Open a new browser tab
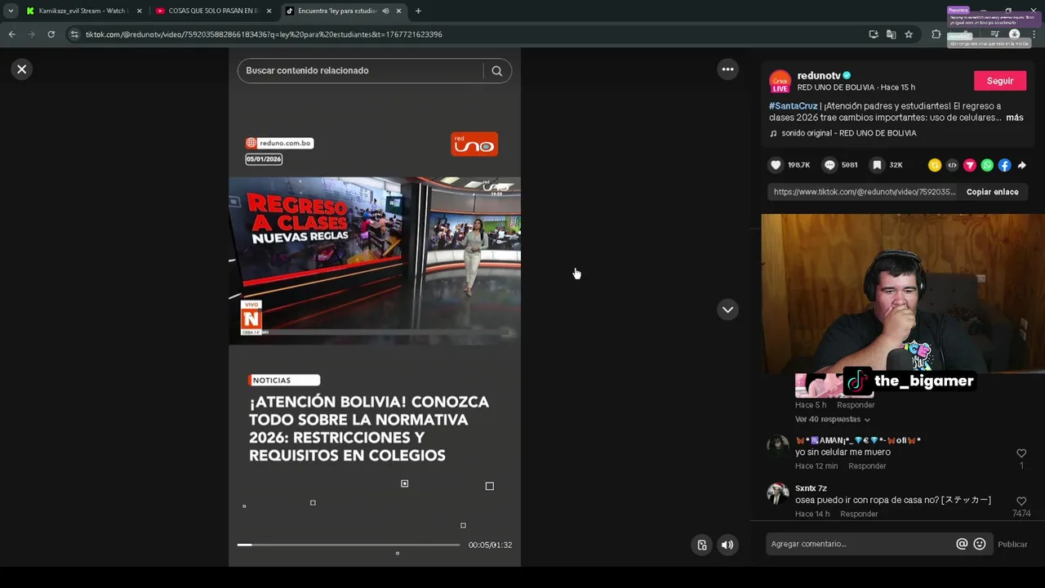Viewport: 1045px width, 588px height. [x=418, y=11]
